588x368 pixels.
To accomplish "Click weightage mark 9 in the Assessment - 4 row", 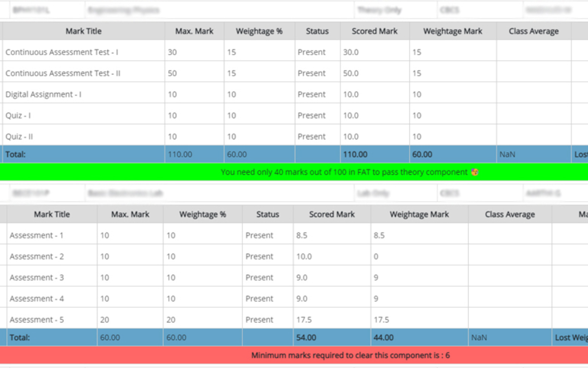I will (376, 299).
